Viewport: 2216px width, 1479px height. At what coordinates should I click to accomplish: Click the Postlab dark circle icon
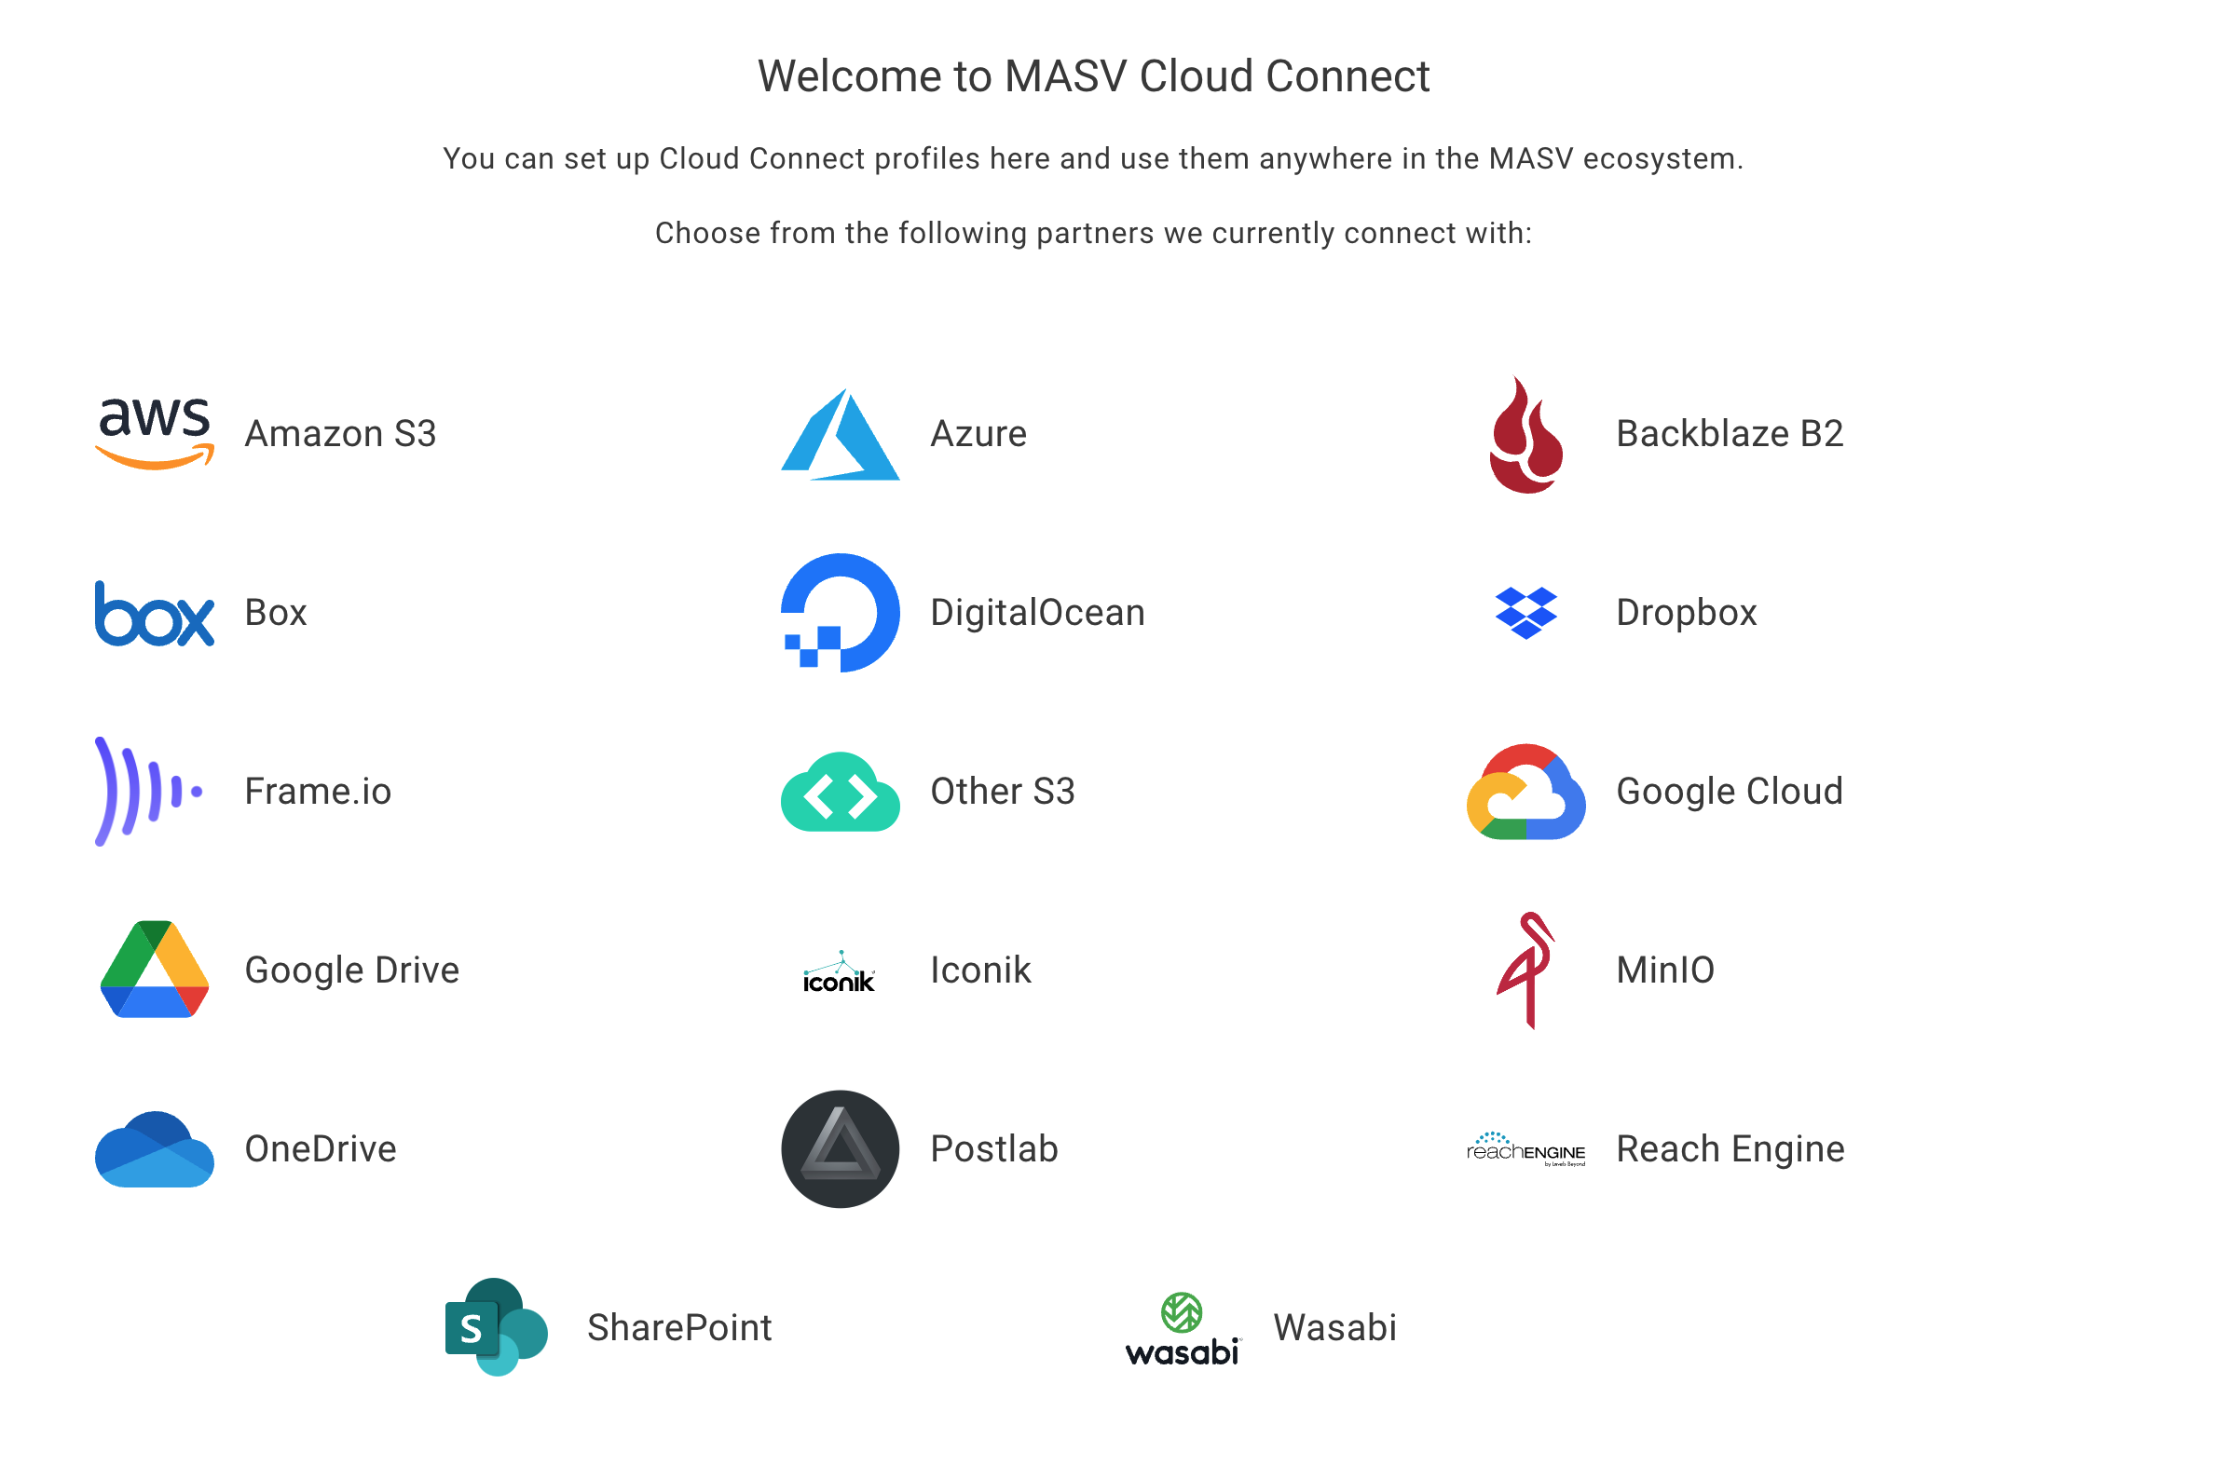click(x=838, y=1149)
